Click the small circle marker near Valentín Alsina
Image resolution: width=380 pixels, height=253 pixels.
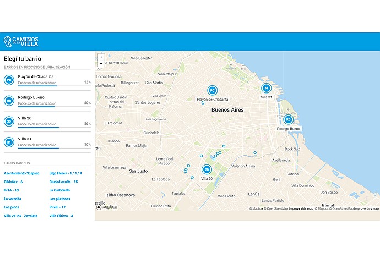click(255, 153)
